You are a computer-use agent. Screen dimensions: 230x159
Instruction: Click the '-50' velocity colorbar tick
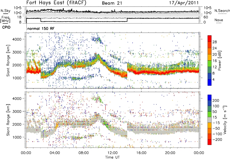click(x=216, y=128)
